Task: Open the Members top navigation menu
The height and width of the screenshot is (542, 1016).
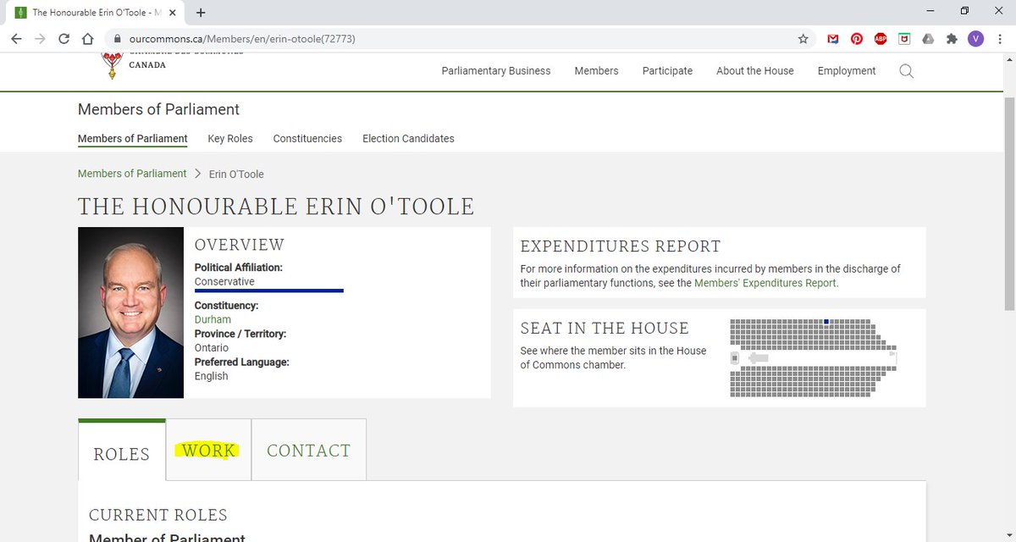Action: click(596, 71)
